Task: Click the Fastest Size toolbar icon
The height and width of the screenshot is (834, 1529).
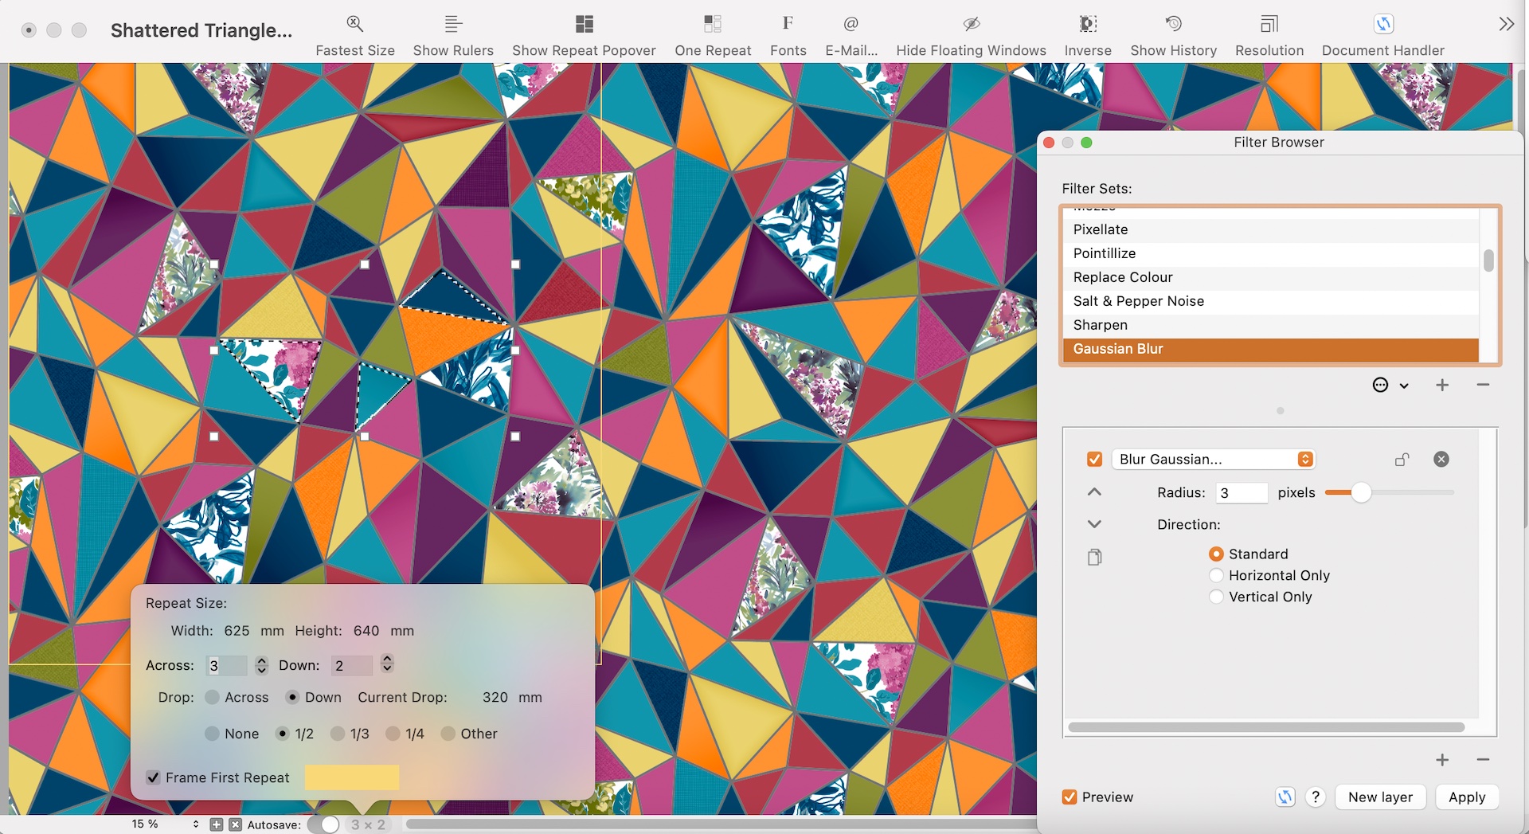Action: pos(355,24)
